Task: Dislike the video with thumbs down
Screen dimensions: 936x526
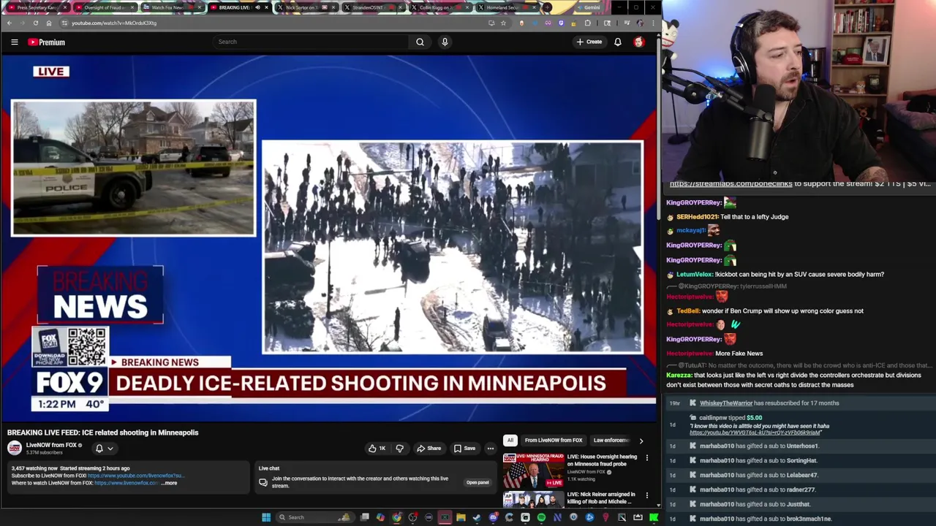Action: pyautogui.click(x=400, y=449)
